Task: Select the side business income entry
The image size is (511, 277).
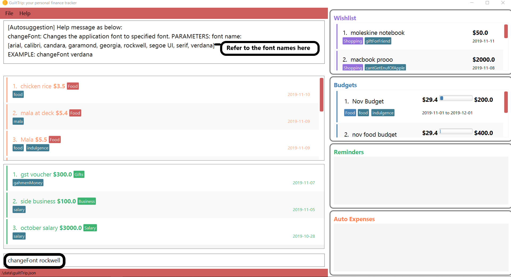Action: (165, 205)
